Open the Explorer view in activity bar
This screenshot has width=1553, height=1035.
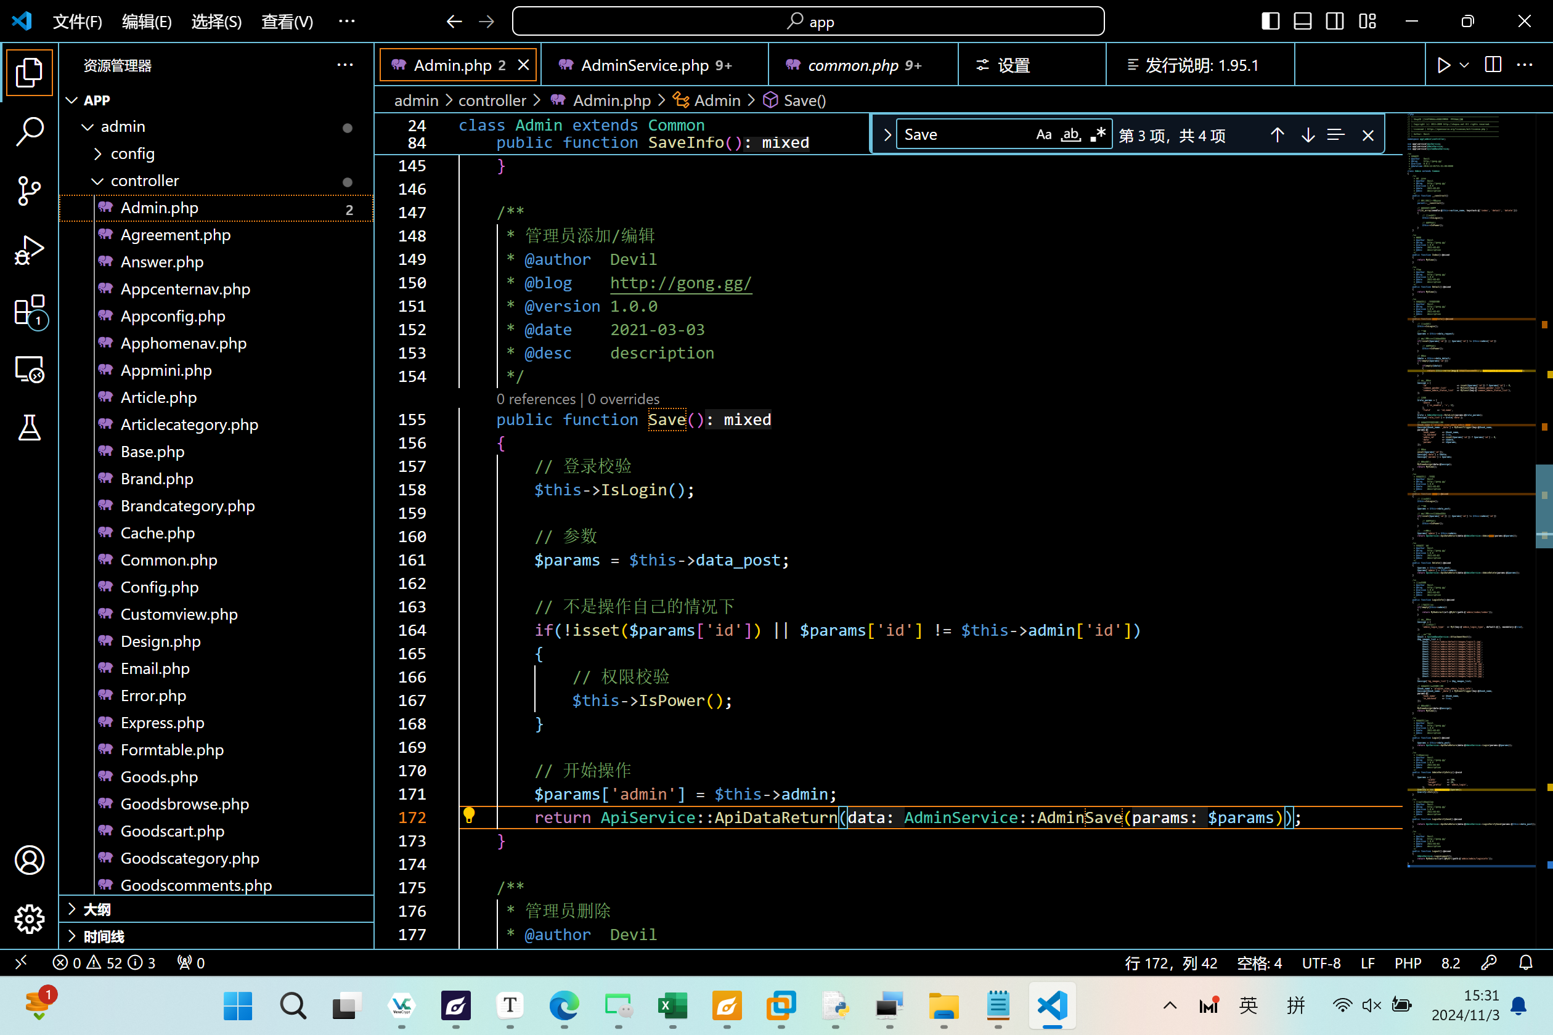29,73
